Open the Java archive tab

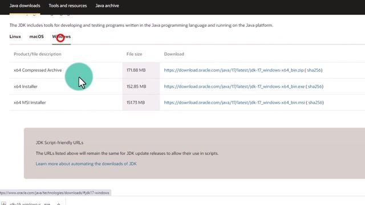(107, 6)
